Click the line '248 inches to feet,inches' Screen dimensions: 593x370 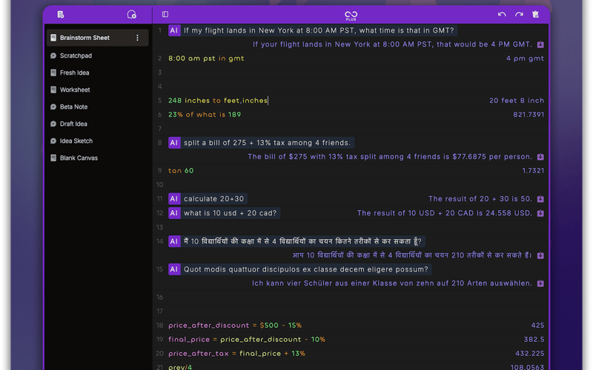[218, 100]
